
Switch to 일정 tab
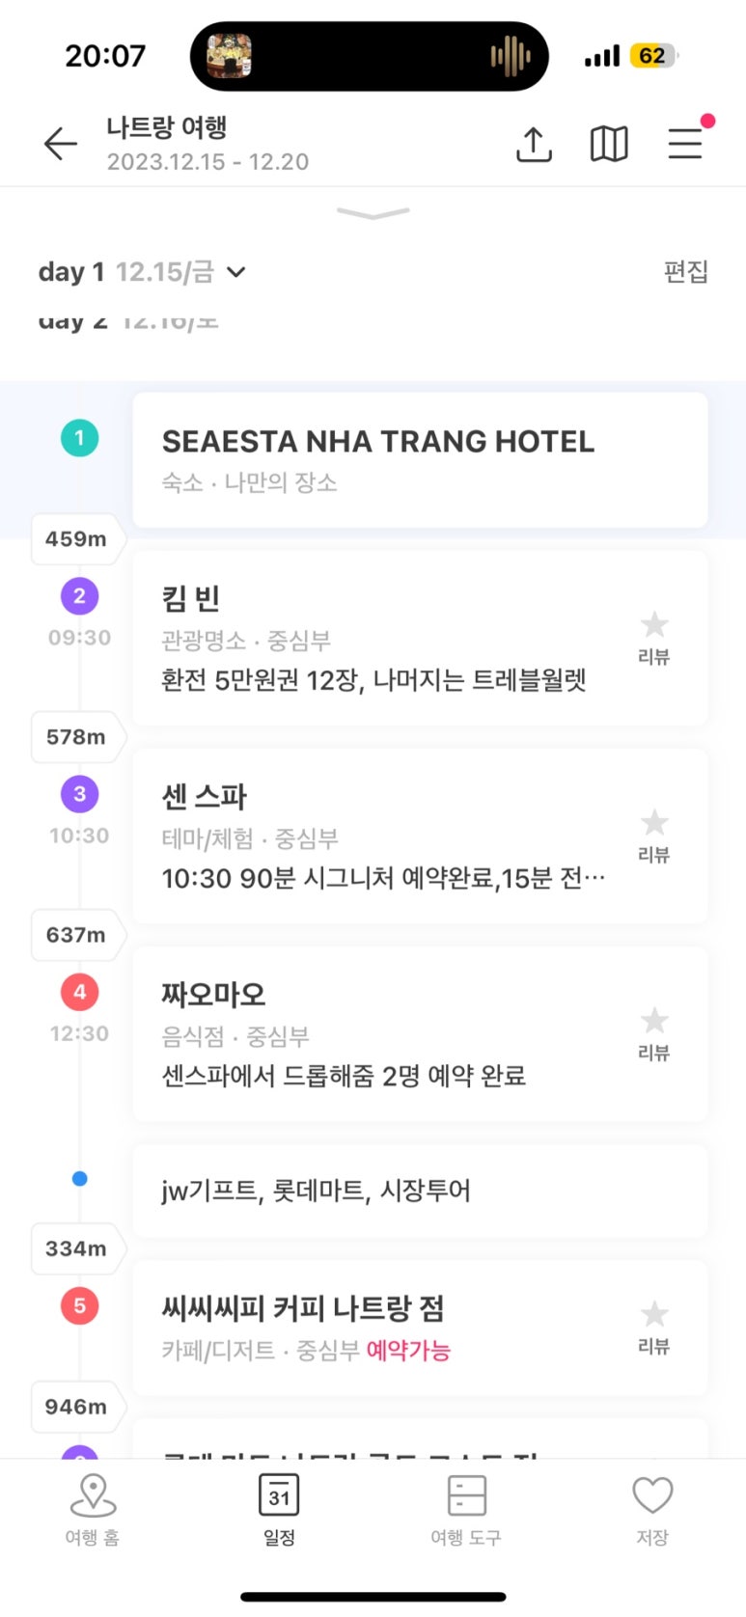coord(279,1509)
